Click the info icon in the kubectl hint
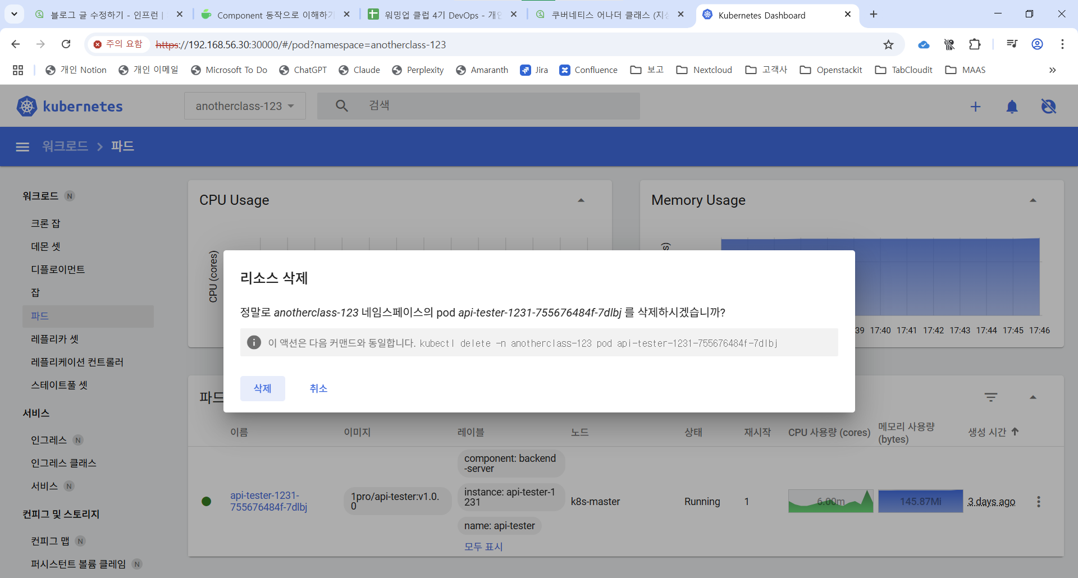1078x578 pixels. pos(254,342)
